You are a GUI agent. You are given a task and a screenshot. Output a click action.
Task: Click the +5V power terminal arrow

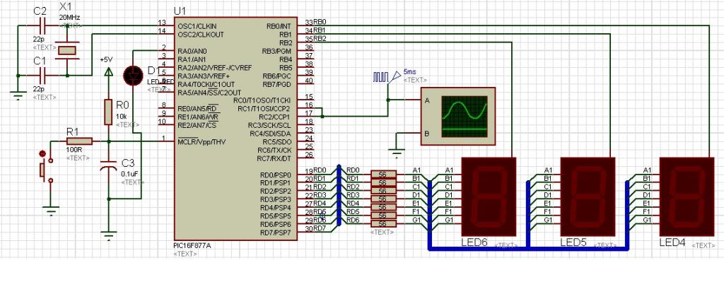(x=108, y=71)
